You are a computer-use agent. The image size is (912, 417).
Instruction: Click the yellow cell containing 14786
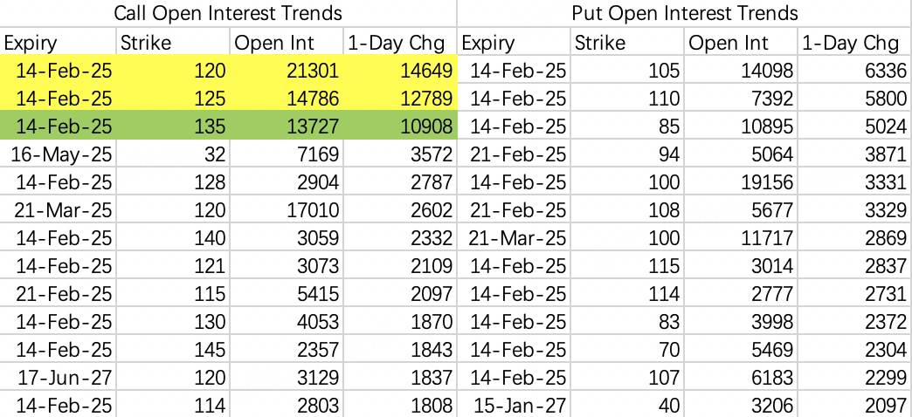(x=285, y=99)
